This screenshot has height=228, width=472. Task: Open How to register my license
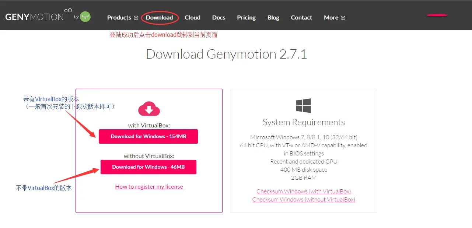tap(149, 187)
